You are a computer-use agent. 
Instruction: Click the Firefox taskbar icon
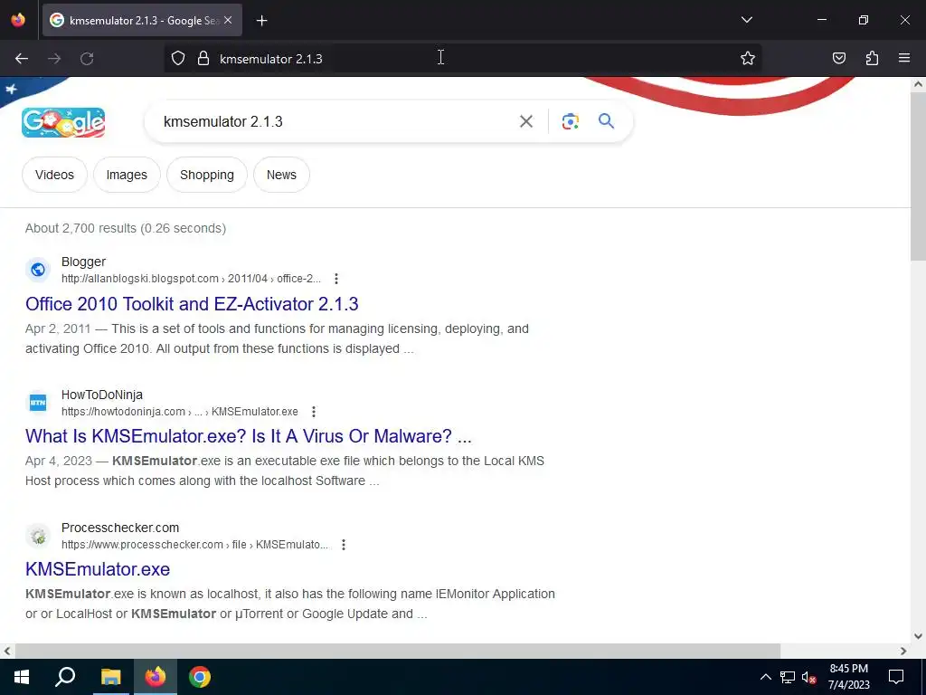(155, 677)
